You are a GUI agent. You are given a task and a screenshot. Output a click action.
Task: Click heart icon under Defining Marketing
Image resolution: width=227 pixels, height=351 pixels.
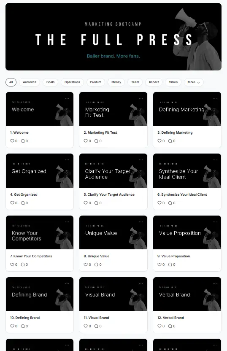tap(159, 141)
